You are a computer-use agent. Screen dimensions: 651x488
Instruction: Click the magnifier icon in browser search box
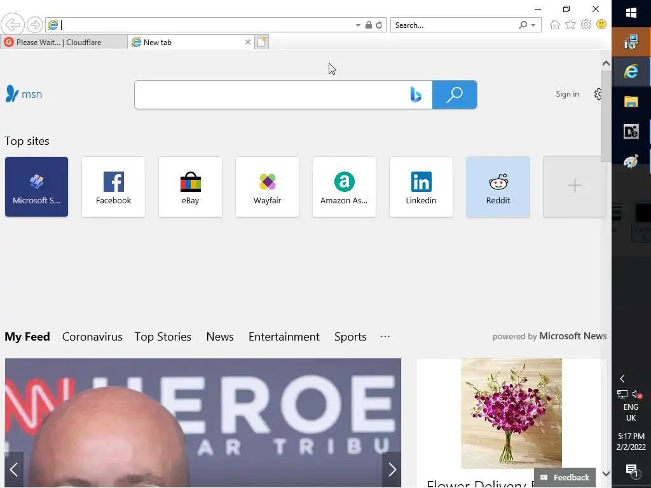(x=523, y=25)
